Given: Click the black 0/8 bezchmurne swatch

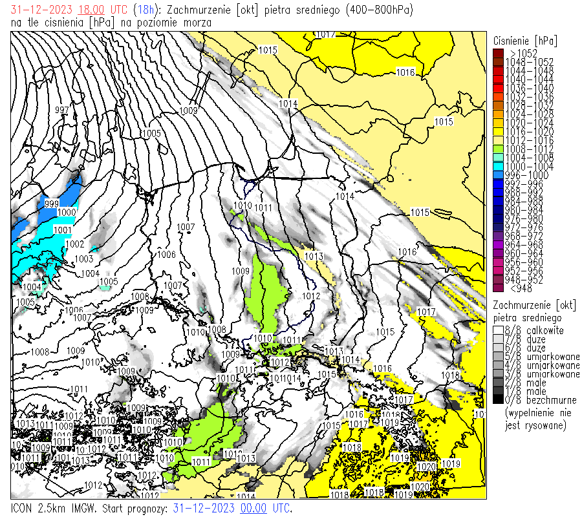Looking at the screenshot, I should 498,400.
